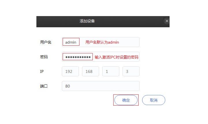The width and height of the screenshot is (208, 124).
Task: Click the fourth IP octet field showing 3
Action: click(131, 71)
